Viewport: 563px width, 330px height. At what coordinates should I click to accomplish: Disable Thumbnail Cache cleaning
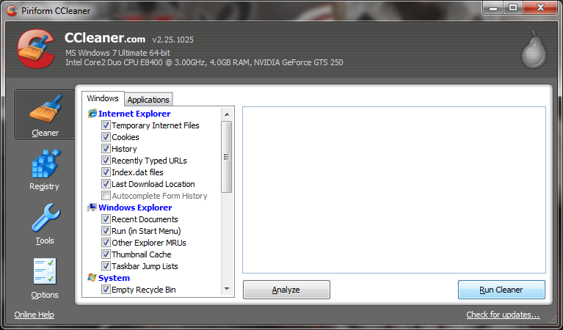point(106,254)
